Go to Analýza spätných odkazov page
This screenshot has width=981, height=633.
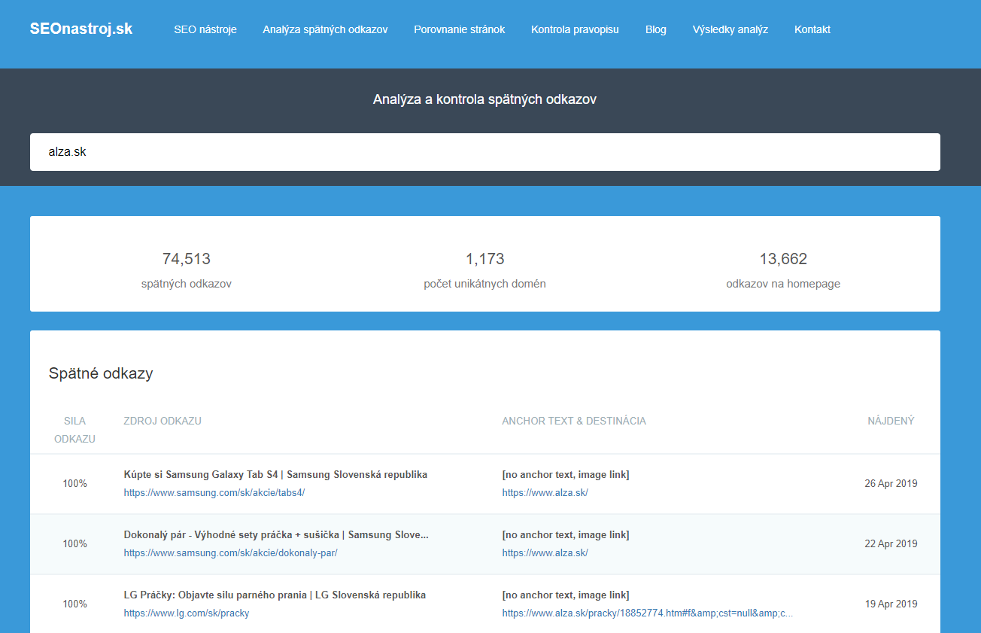325,29
